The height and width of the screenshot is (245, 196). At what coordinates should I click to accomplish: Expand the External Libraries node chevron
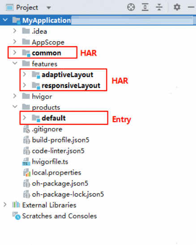(5, 205)
